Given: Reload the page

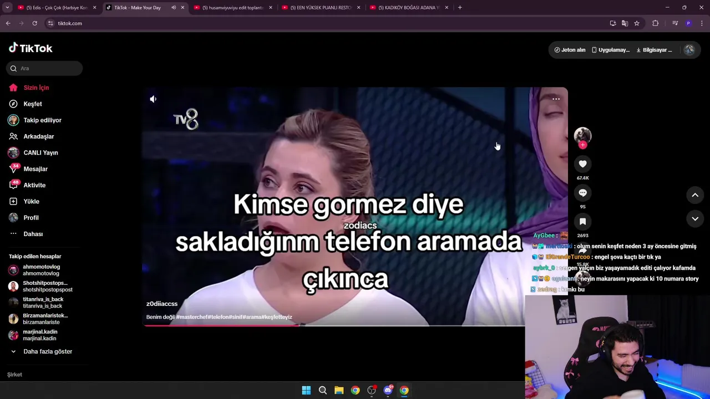Looking at the screenshot, I should coord(34,23).
